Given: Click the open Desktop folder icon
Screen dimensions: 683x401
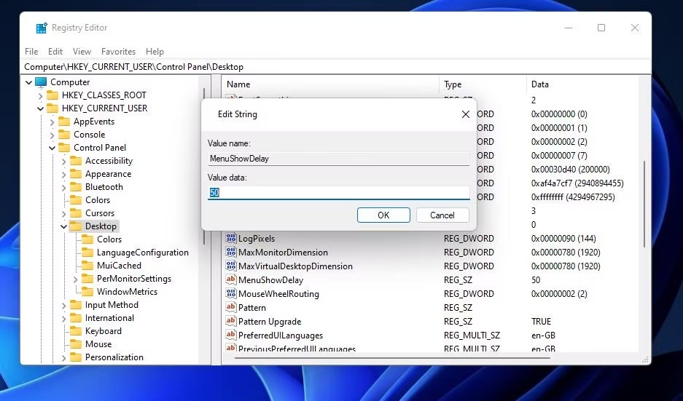Looking at the screenshot, I should coord(76,226).
